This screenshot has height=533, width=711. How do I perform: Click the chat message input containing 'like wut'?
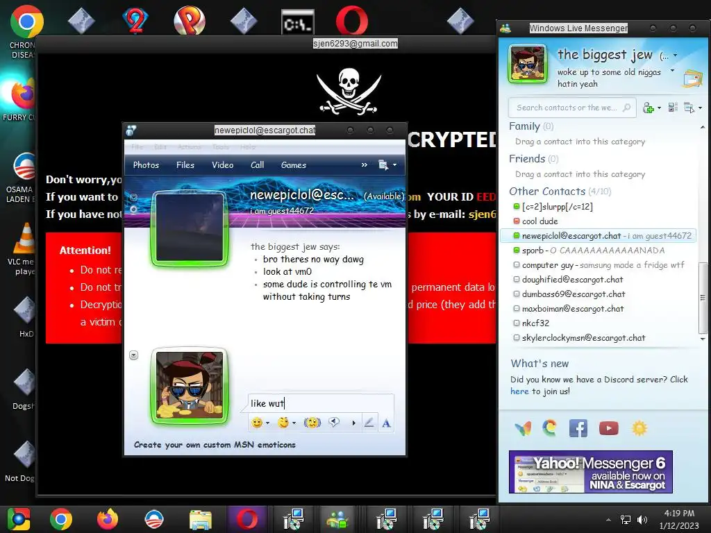point(321,403)
